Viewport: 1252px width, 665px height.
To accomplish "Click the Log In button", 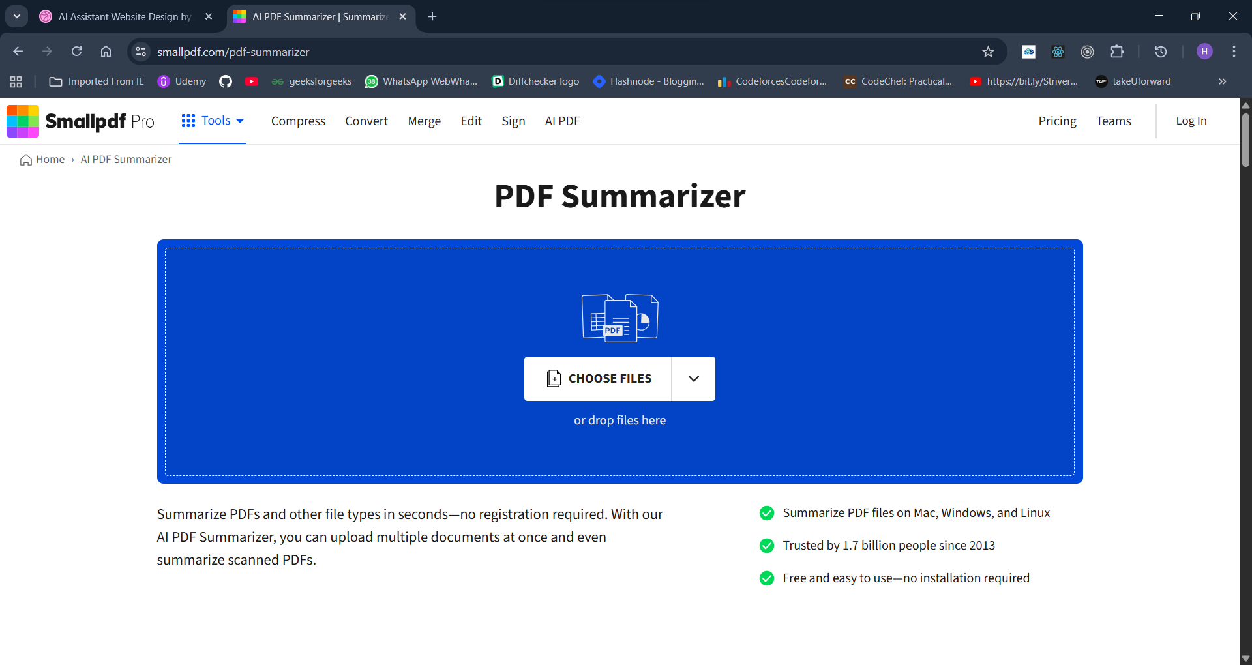I will (x=1191, y=121).
